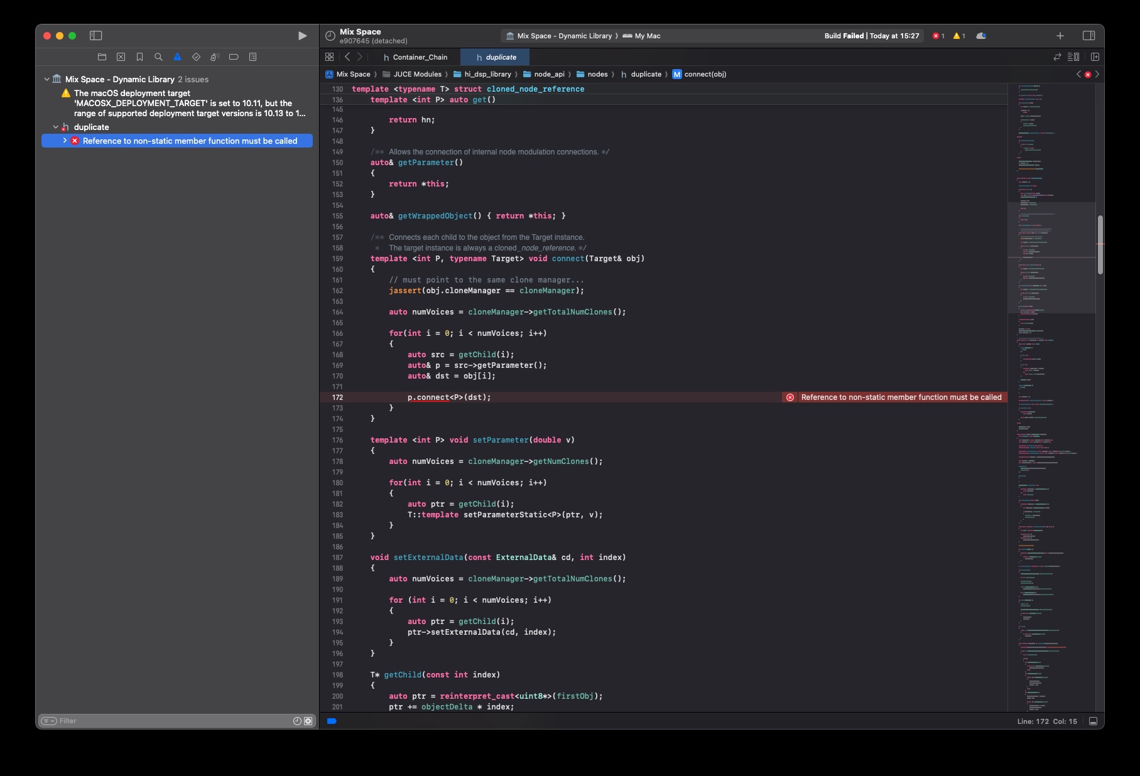The height and width of the screenshot is (776, 1140).
Task: Switch to the Container_Chain tab
Action: coord(415,57)
